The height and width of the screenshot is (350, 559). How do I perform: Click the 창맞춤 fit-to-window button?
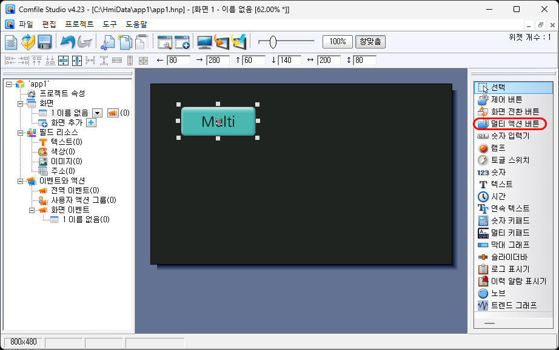[370, 42]
